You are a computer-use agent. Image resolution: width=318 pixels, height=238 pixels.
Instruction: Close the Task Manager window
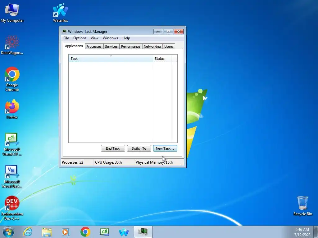coord(179,32)
